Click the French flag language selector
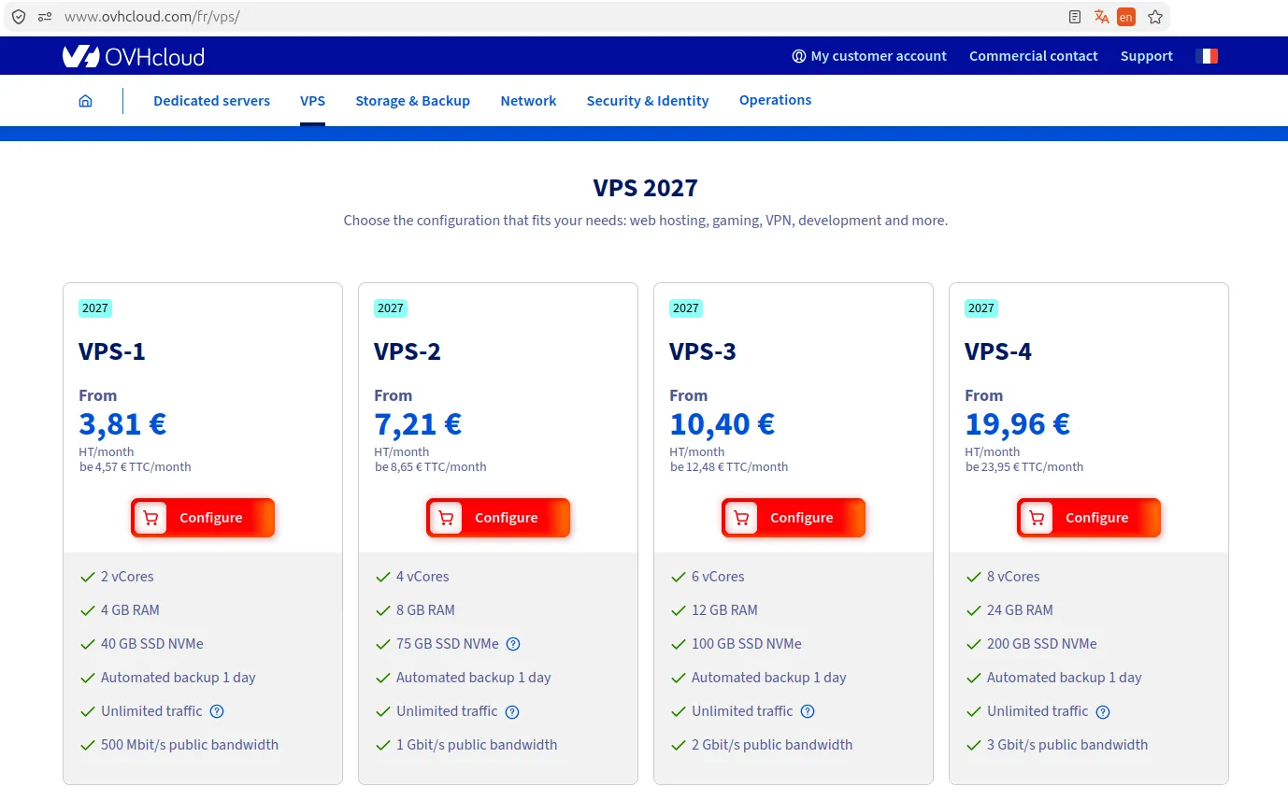 pos(1207,56)
